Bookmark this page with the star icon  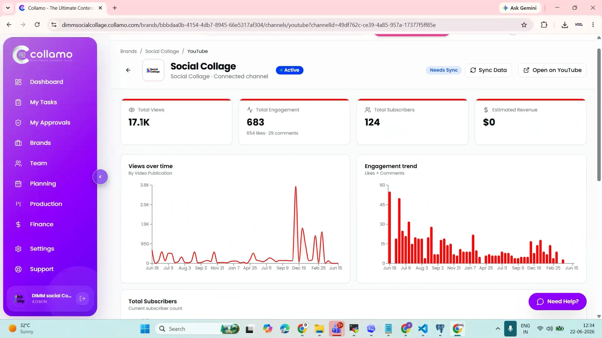(524, 25)
